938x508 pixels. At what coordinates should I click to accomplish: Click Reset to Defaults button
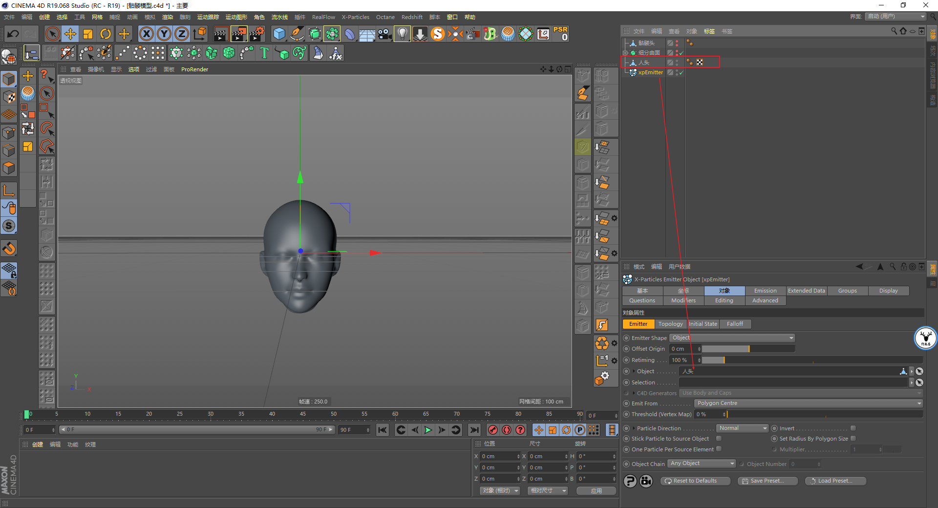click(695, 481)
